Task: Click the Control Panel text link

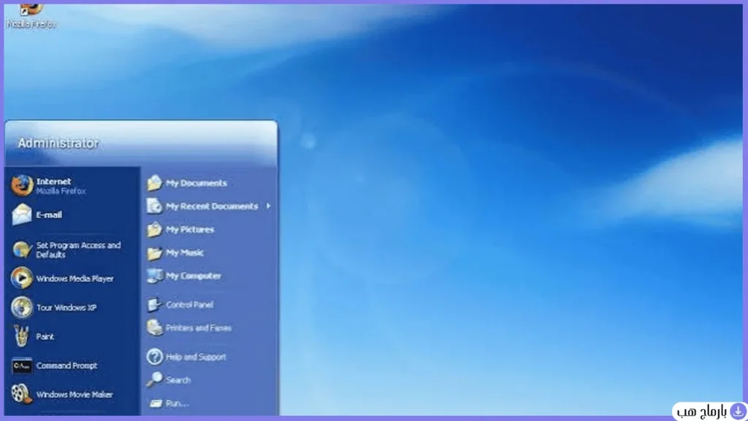Action: (x=189, y=305)
